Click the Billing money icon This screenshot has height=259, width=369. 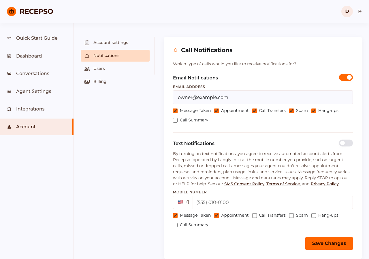point(87,81)
